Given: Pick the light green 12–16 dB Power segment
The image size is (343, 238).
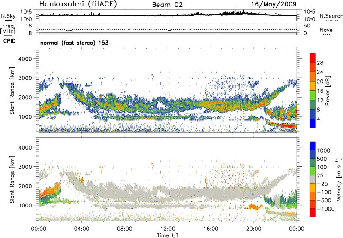Looking at the screenshot, I should (313, 95).
